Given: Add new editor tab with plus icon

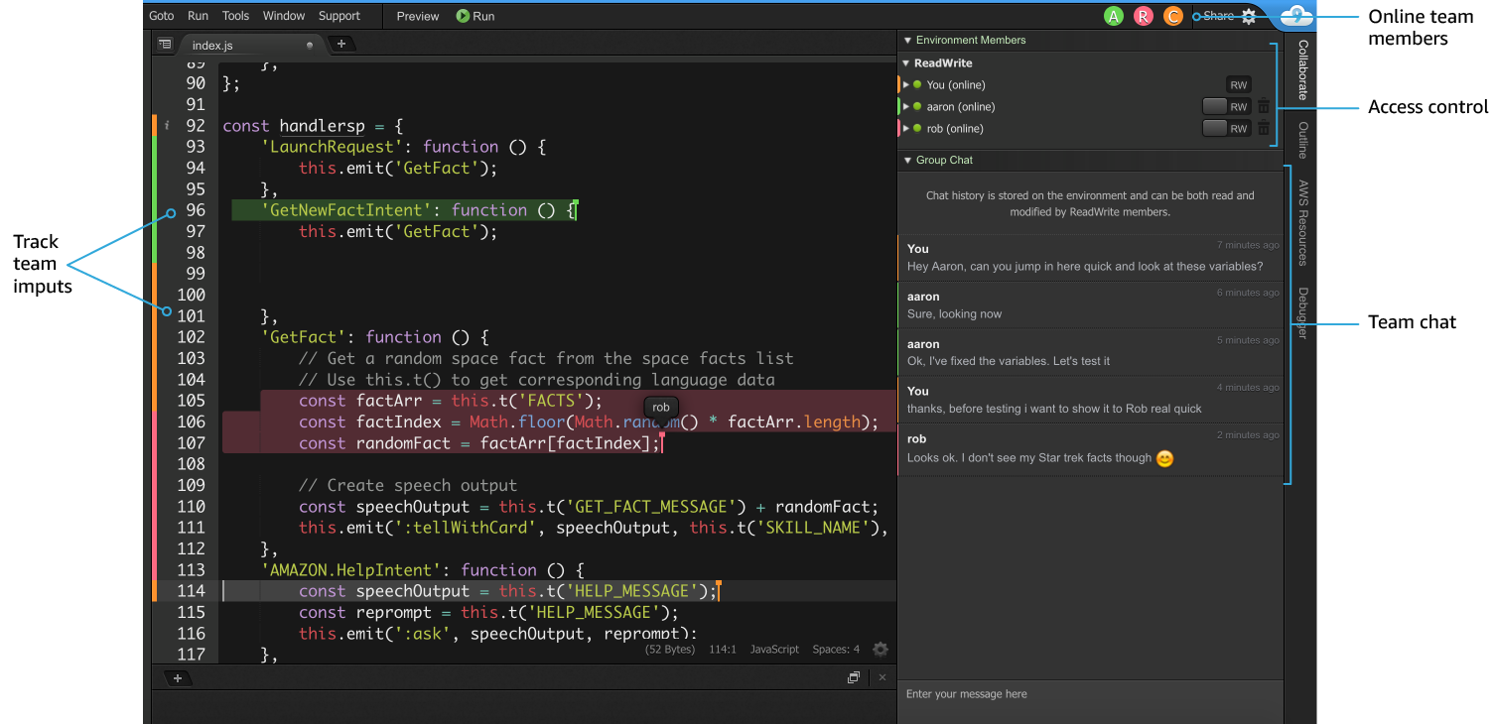Looking at the screenshot, I should coord(340,44).
